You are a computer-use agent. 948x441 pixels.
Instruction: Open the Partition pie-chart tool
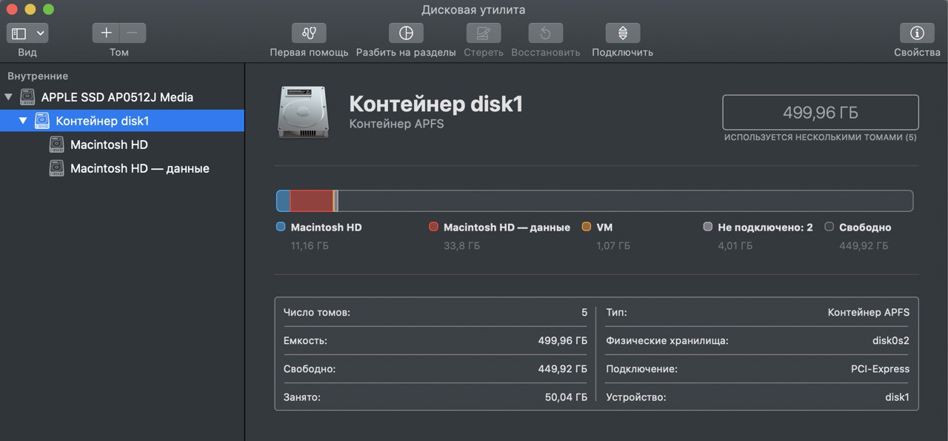pyautogui.click(x=406, y=33)
